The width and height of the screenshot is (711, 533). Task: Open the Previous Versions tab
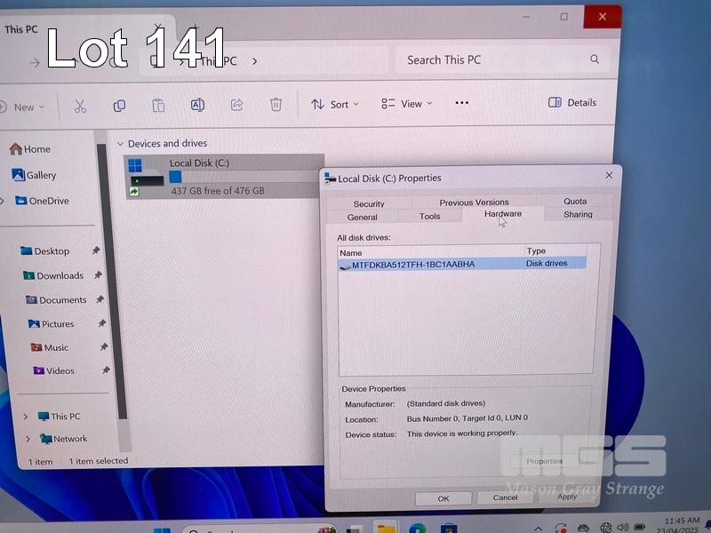(474, 203)
